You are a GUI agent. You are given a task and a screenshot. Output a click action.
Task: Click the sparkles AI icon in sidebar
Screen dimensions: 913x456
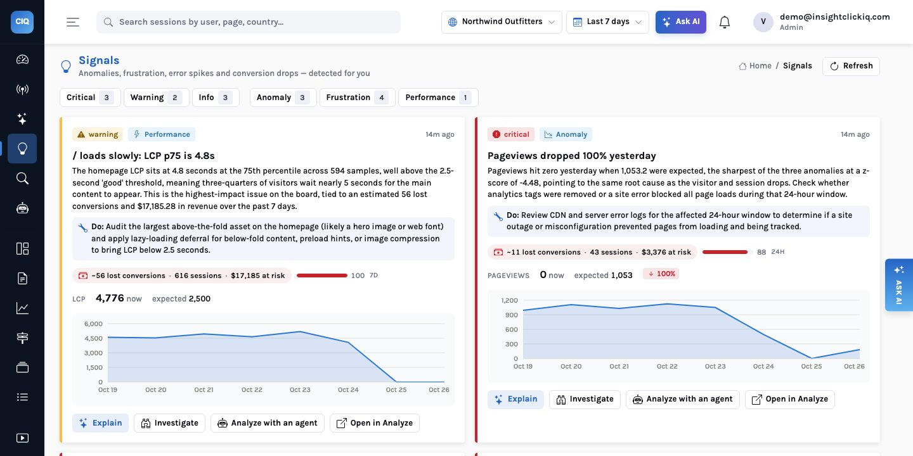[x=22, y=119]
